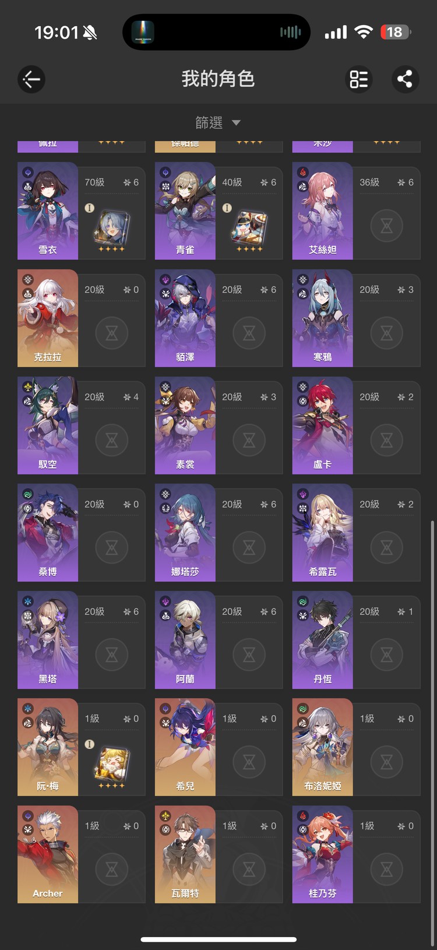Expand the 篩選 filter dropdown
Viewport: 437px width, 950px height.
218,122
